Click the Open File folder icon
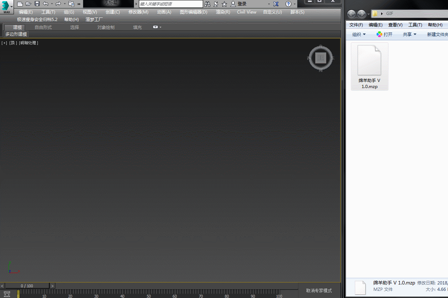 [x=29, y=4]
